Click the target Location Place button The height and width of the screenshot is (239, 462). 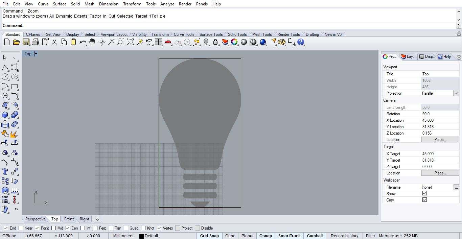[440, 173]
